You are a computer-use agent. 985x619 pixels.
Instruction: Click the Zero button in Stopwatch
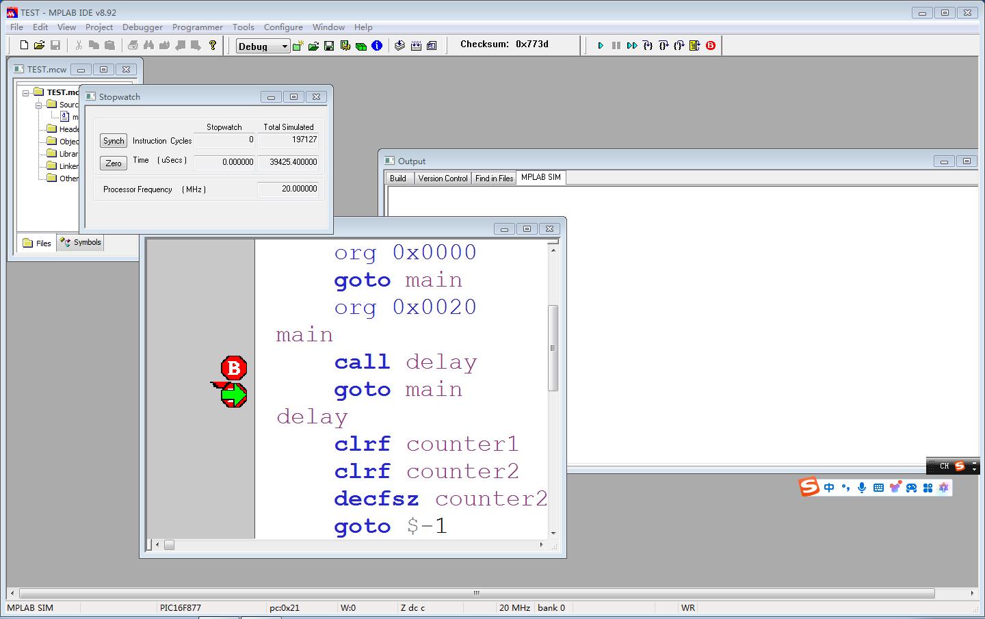tap(114, 163)
